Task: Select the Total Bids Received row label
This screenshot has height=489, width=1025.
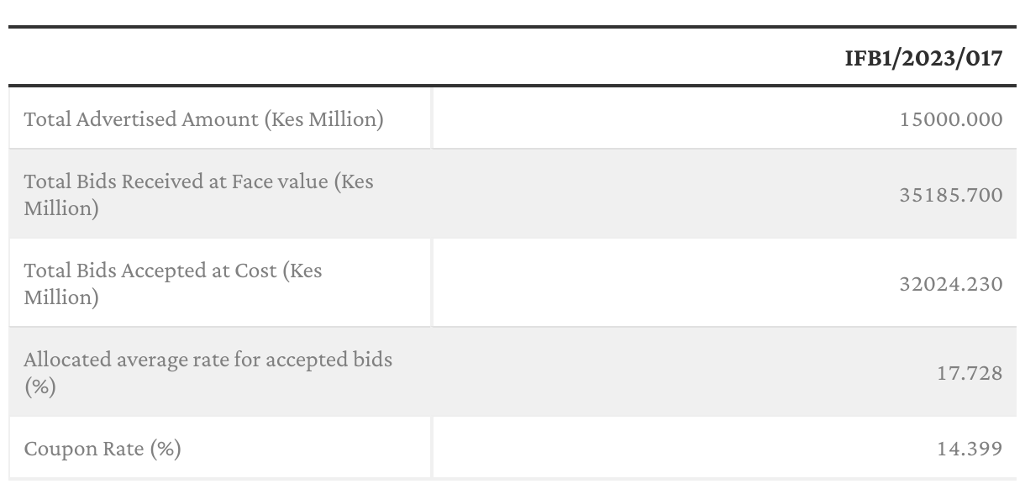Action: (x=198, y=195)
